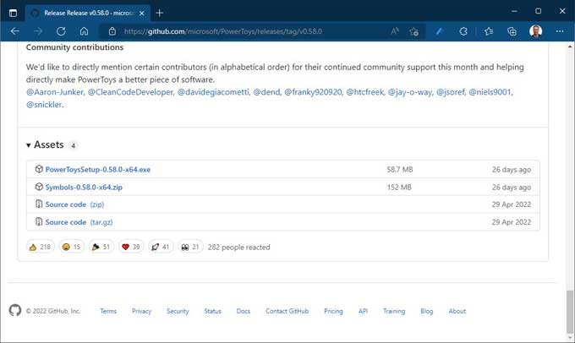Click the blue pen extension icon
Viewport: 575px width, 343px height.
(440, 31)
